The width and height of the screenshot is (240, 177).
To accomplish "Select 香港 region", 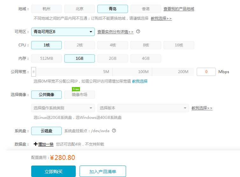I will click(x=145, y=9).
